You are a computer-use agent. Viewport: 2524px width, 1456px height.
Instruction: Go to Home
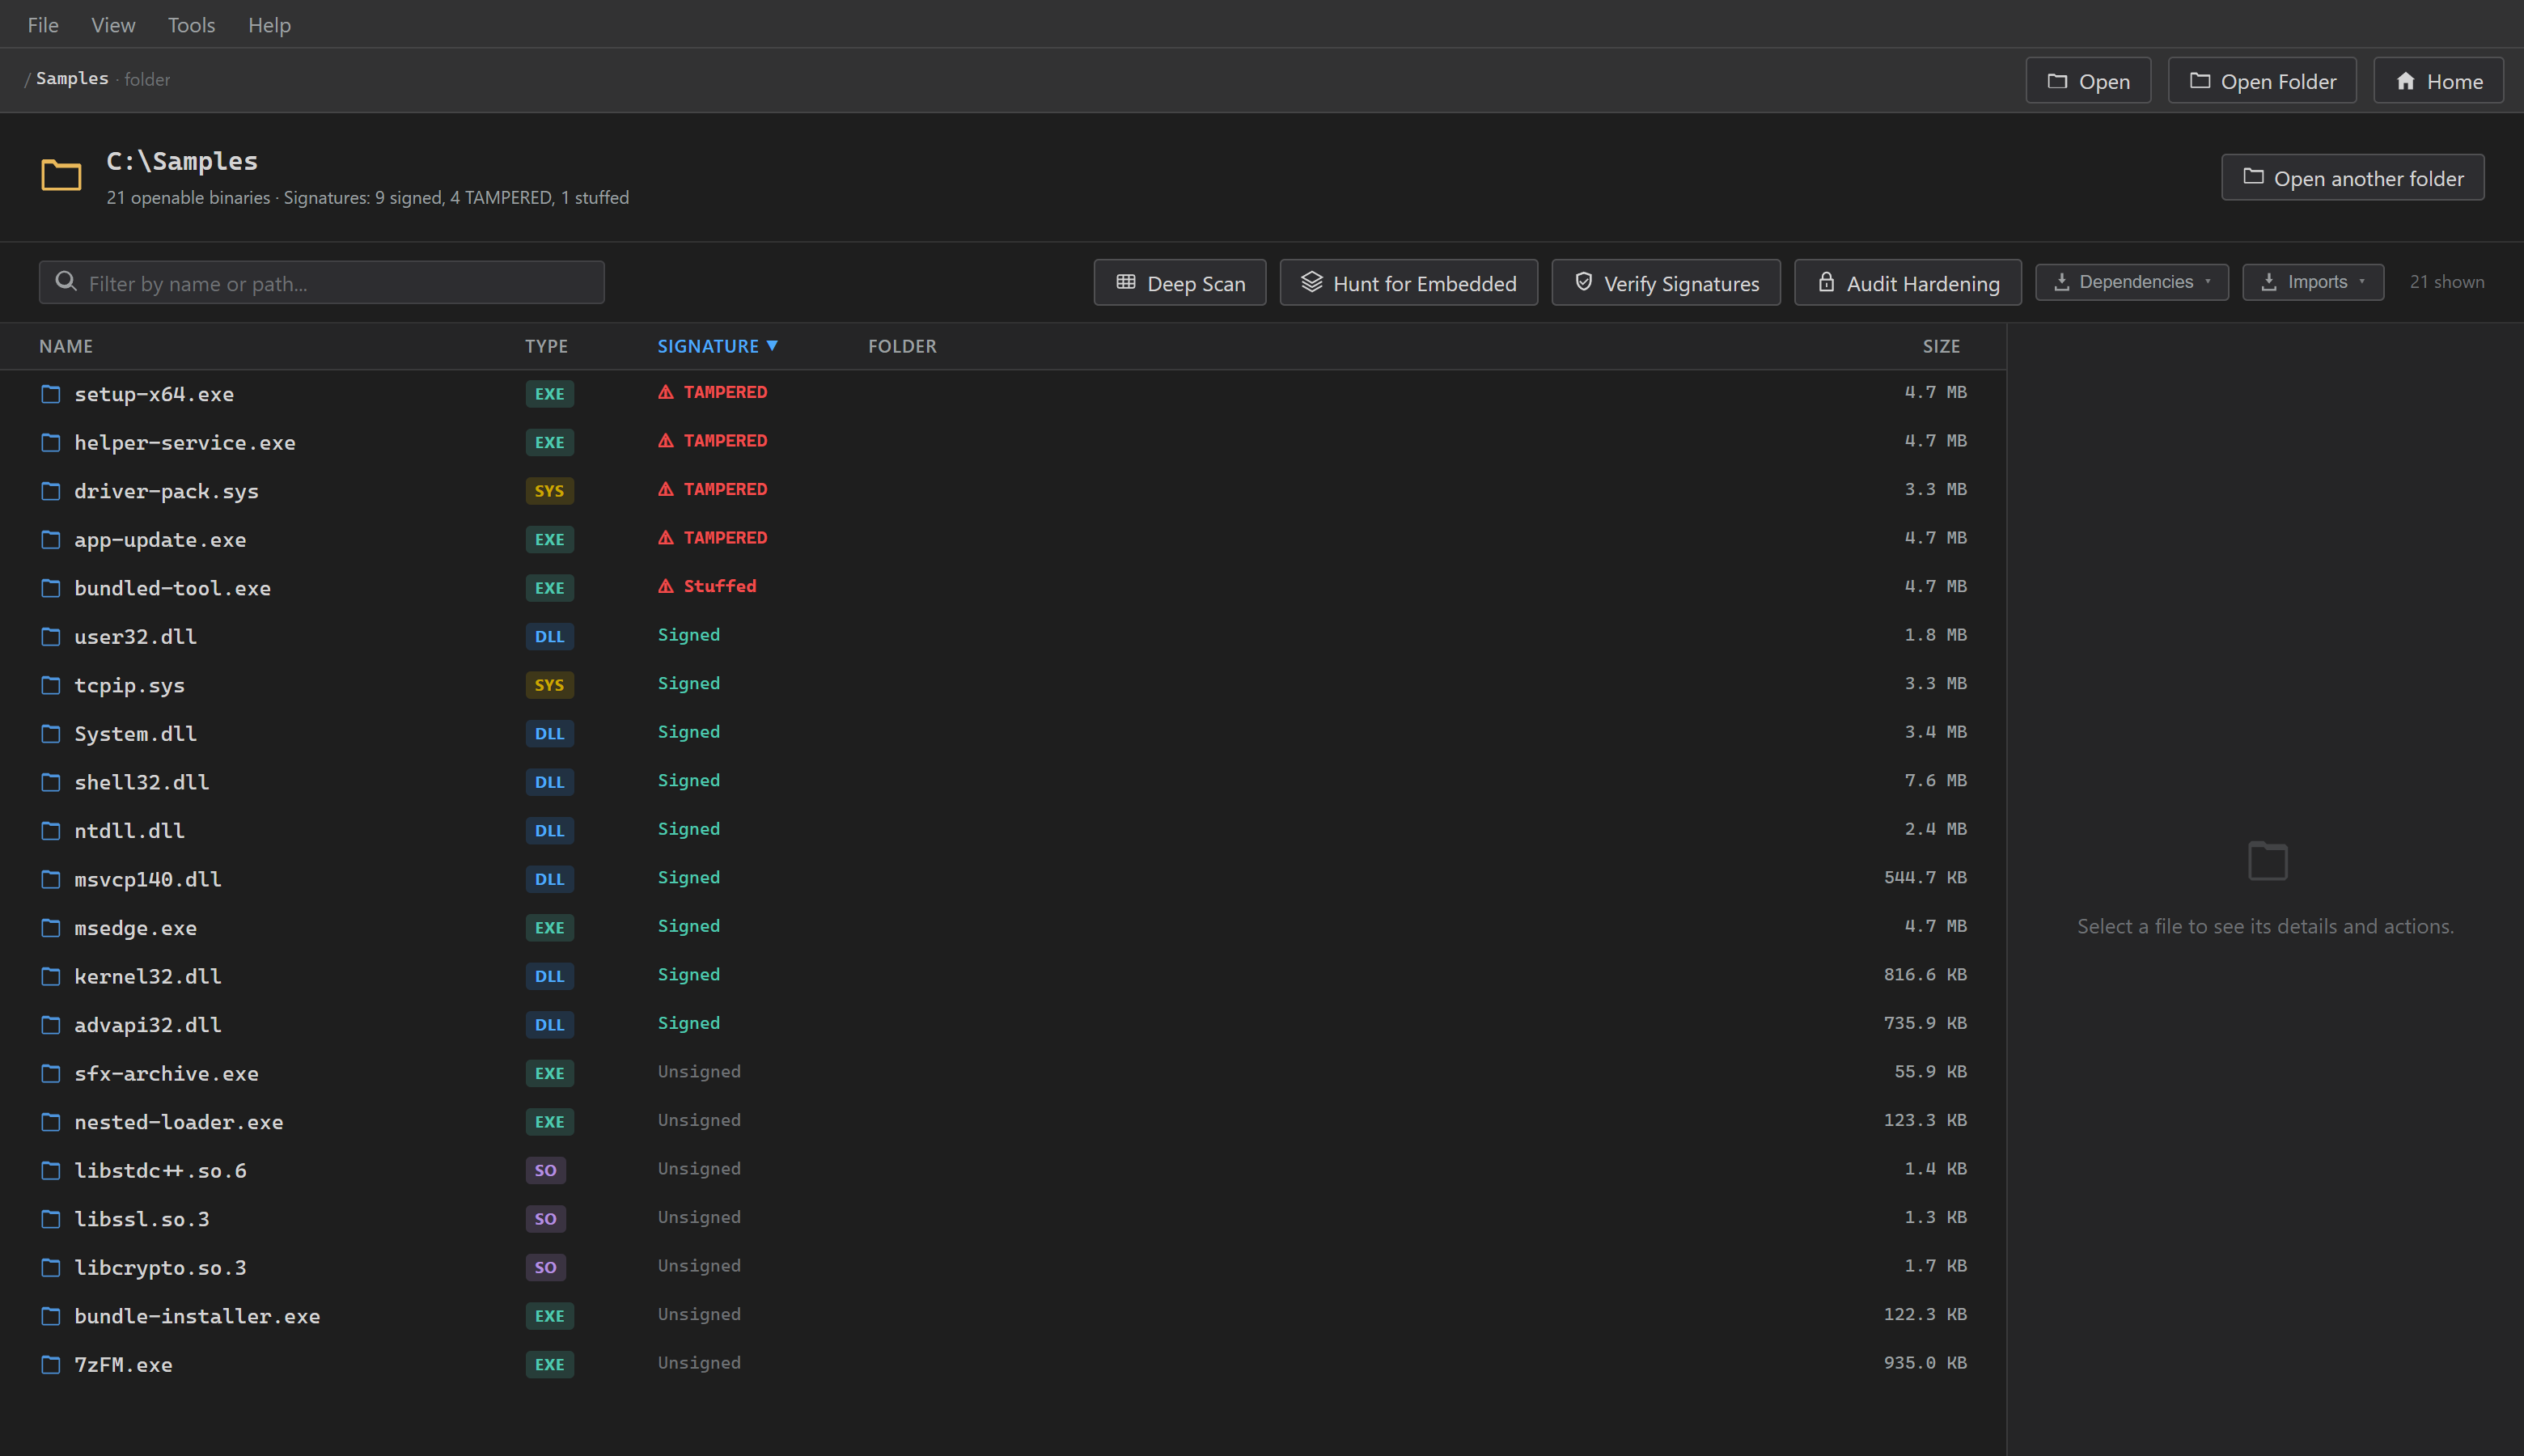2438,81
